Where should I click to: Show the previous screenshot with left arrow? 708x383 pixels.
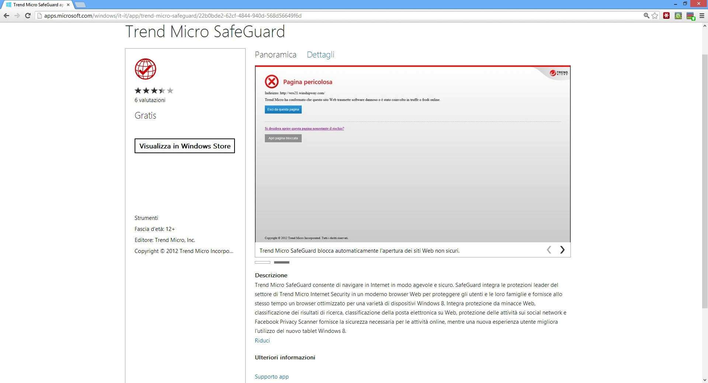click(549, 250)
